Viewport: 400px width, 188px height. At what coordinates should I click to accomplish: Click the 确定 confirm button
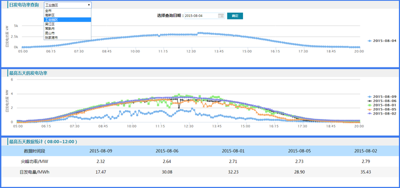pyautogui.click(x=235, y=16)
